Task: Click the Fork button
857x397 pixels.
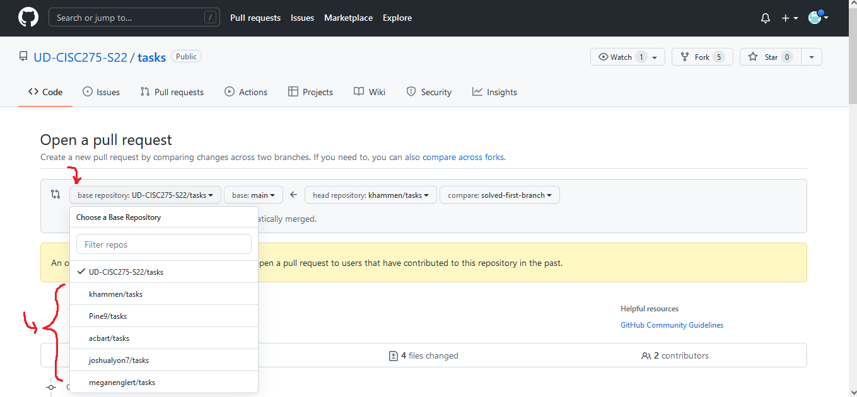Action: [702, 57]
